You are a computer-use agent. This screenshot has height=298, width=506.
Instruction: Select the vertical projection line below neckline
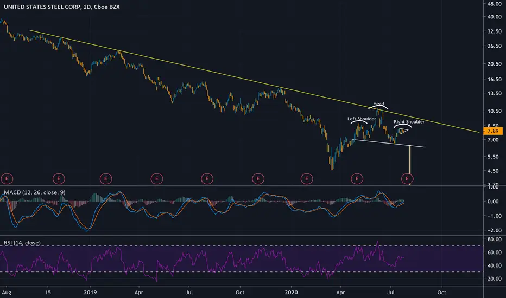[x=409, y=165]
